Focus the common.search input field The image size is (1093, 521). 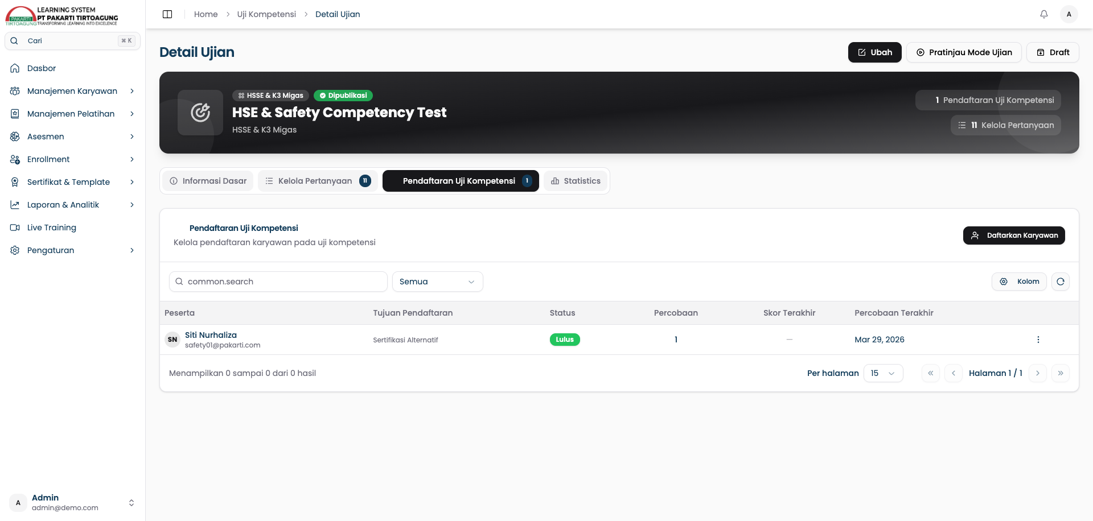click(x=278, y=282)
